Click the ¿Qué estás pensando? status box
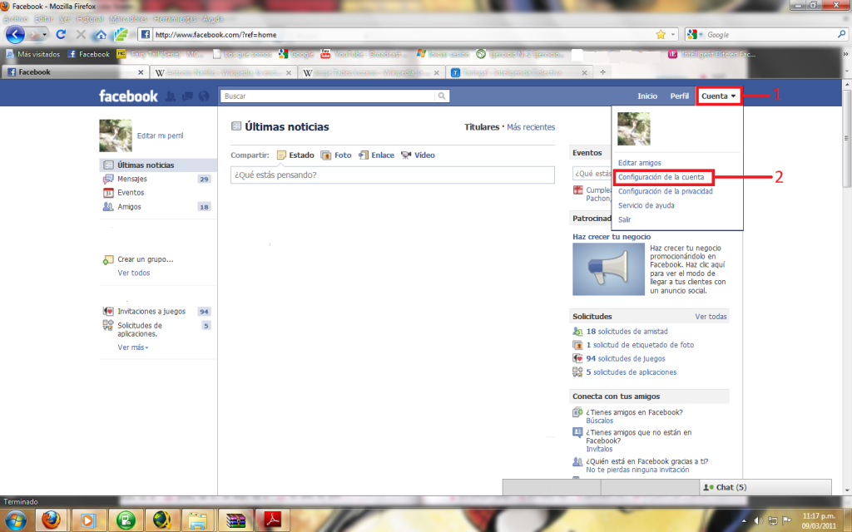The image size is (852, 532). pos(393,175)
